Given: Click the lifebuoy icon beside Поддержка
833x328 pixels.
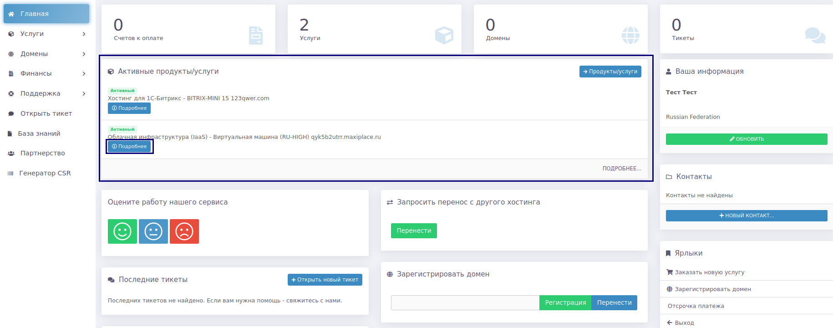Looking at the screenshot, I should point(11,93).
